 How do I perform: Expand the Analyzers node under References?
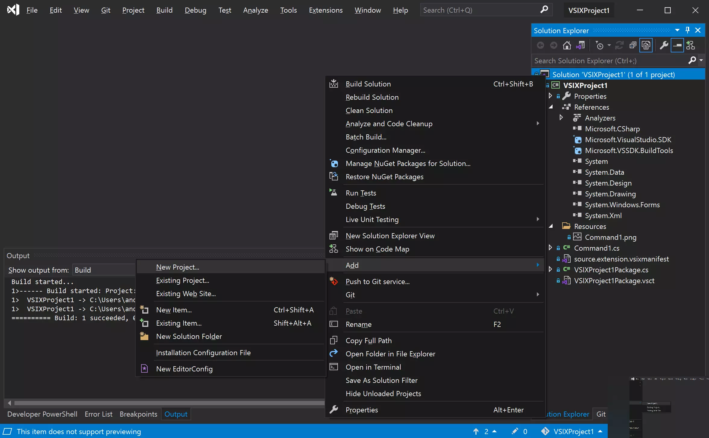[561, 117]
